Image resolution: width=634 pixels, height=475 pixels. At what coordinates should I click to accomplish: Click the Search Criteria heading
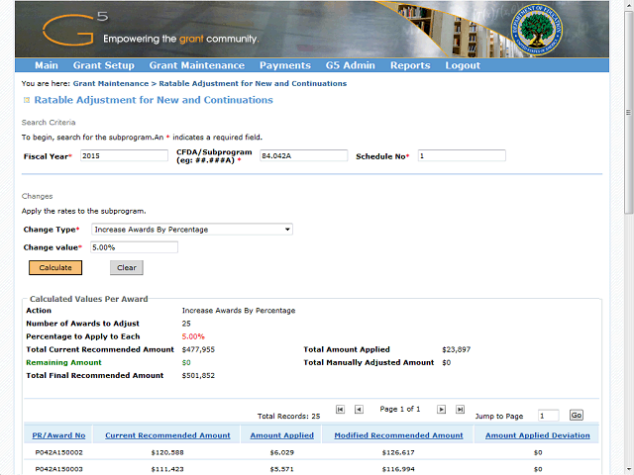point(49,123)
